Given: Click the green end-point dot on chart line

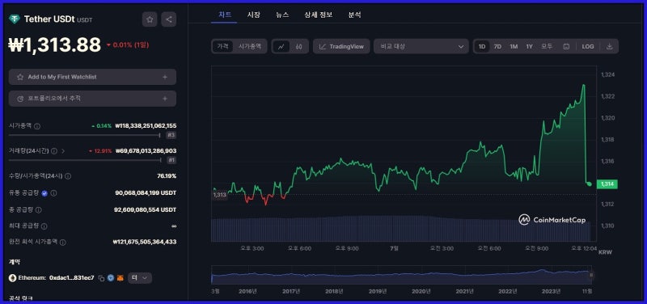Looking at the screenshot, I should pos(590,184).
